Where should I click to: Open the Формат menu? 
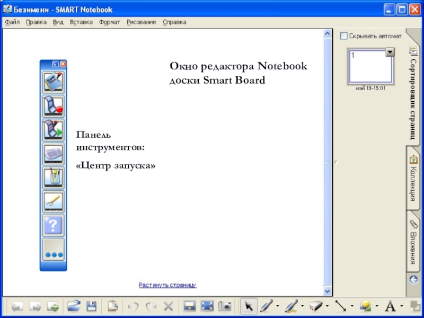[x=110, y=22]
